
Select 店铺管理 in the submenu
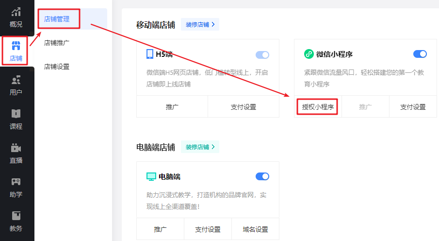pyautogui.click(x=57, y=19)
